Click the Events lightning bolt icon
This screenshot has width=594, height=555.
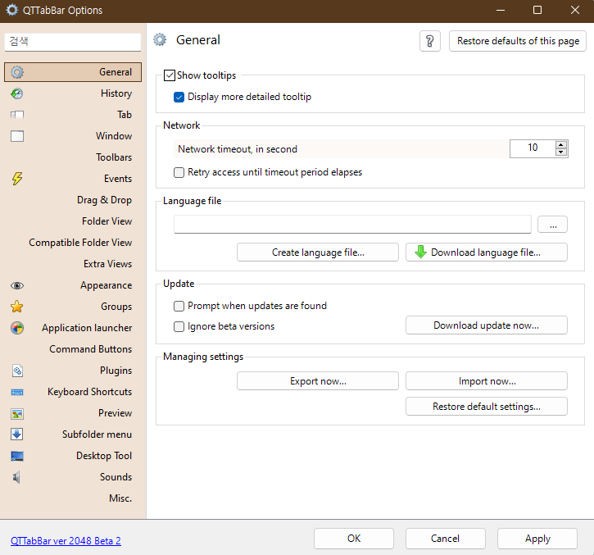[17, 179]
